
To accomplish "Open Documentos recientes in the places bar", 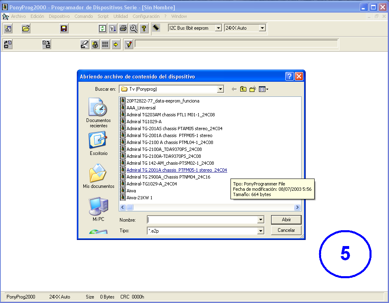I will pyautogui.click(x=98, y=113).
